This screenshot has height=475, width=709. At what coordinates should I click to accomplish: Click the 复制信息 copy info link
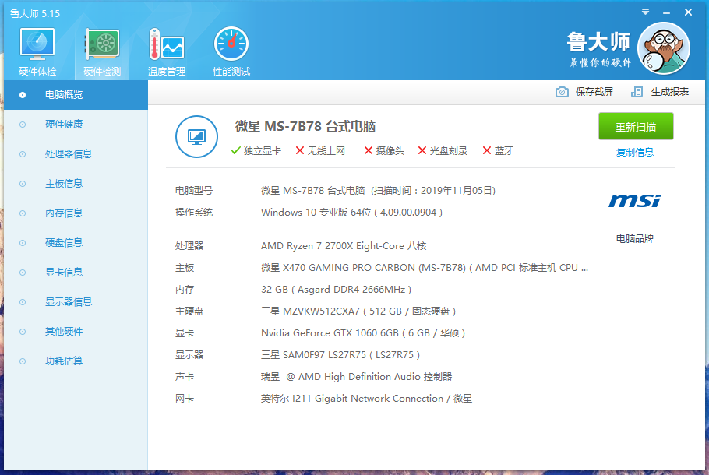point(635,153)
